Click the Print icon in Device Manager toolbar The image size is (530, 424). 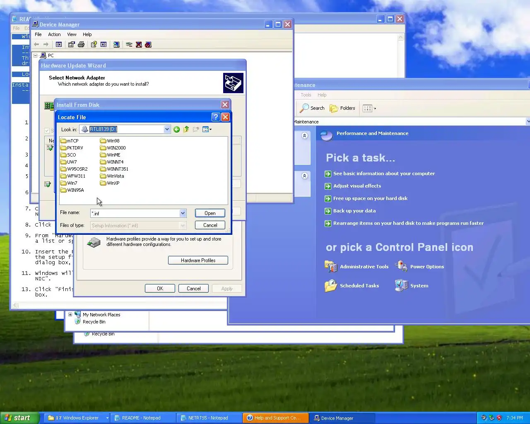[x=81, y=45]
